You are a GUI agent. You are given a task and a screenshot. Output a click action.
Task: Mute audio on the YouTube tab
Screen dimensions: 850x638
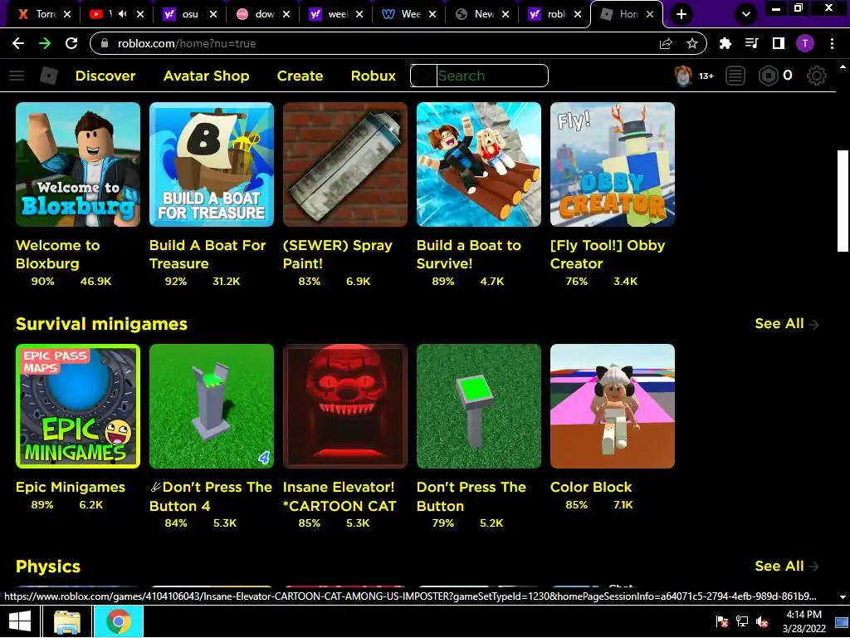(123, 14)
